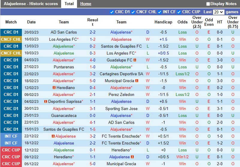Click the +1.5 handicap on 16/03/23

point(163,39)
